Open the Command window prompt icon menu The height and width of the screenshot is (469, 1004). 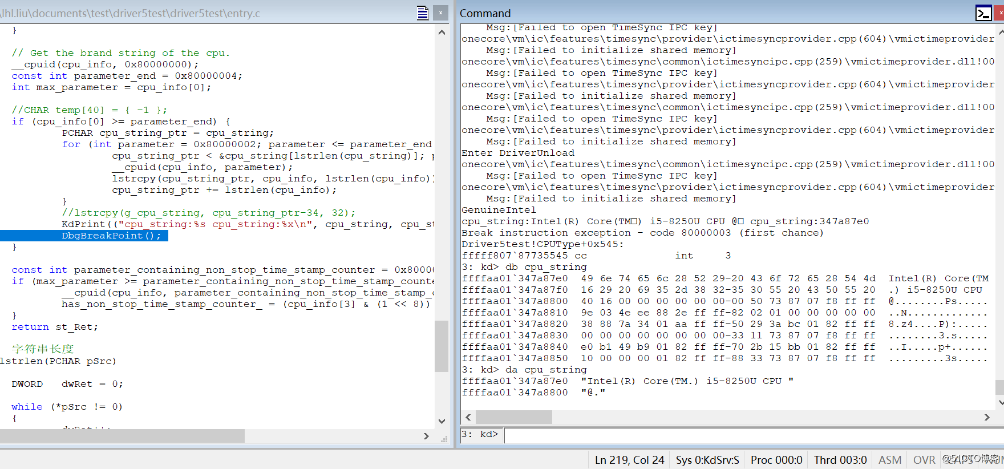coord(983,13)
